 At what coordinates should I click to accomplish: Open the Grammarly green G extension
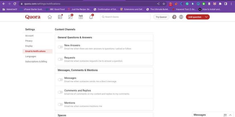point(187,4)
